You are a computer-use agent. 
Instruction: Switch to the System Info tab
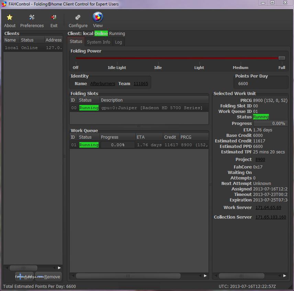99,42
